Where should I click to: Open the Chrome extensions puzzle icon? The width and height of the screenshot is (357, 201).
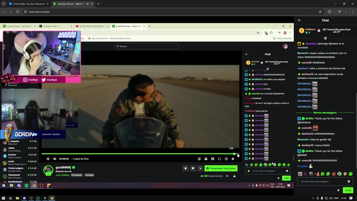tap(330, 12)
